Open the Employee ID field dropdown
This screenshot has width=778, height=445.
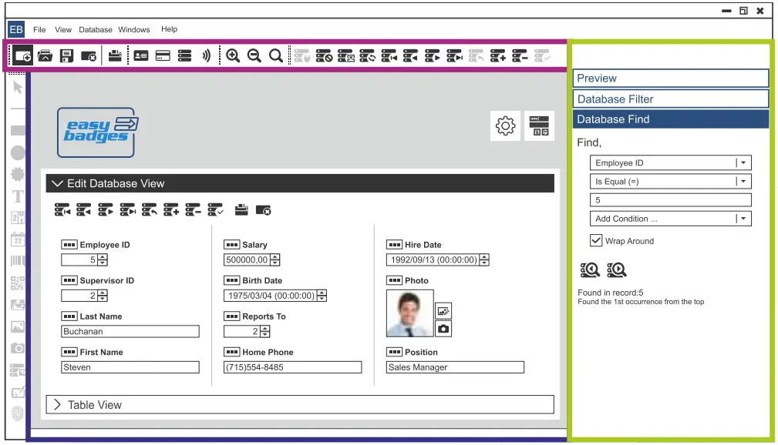tap(743, 162)
